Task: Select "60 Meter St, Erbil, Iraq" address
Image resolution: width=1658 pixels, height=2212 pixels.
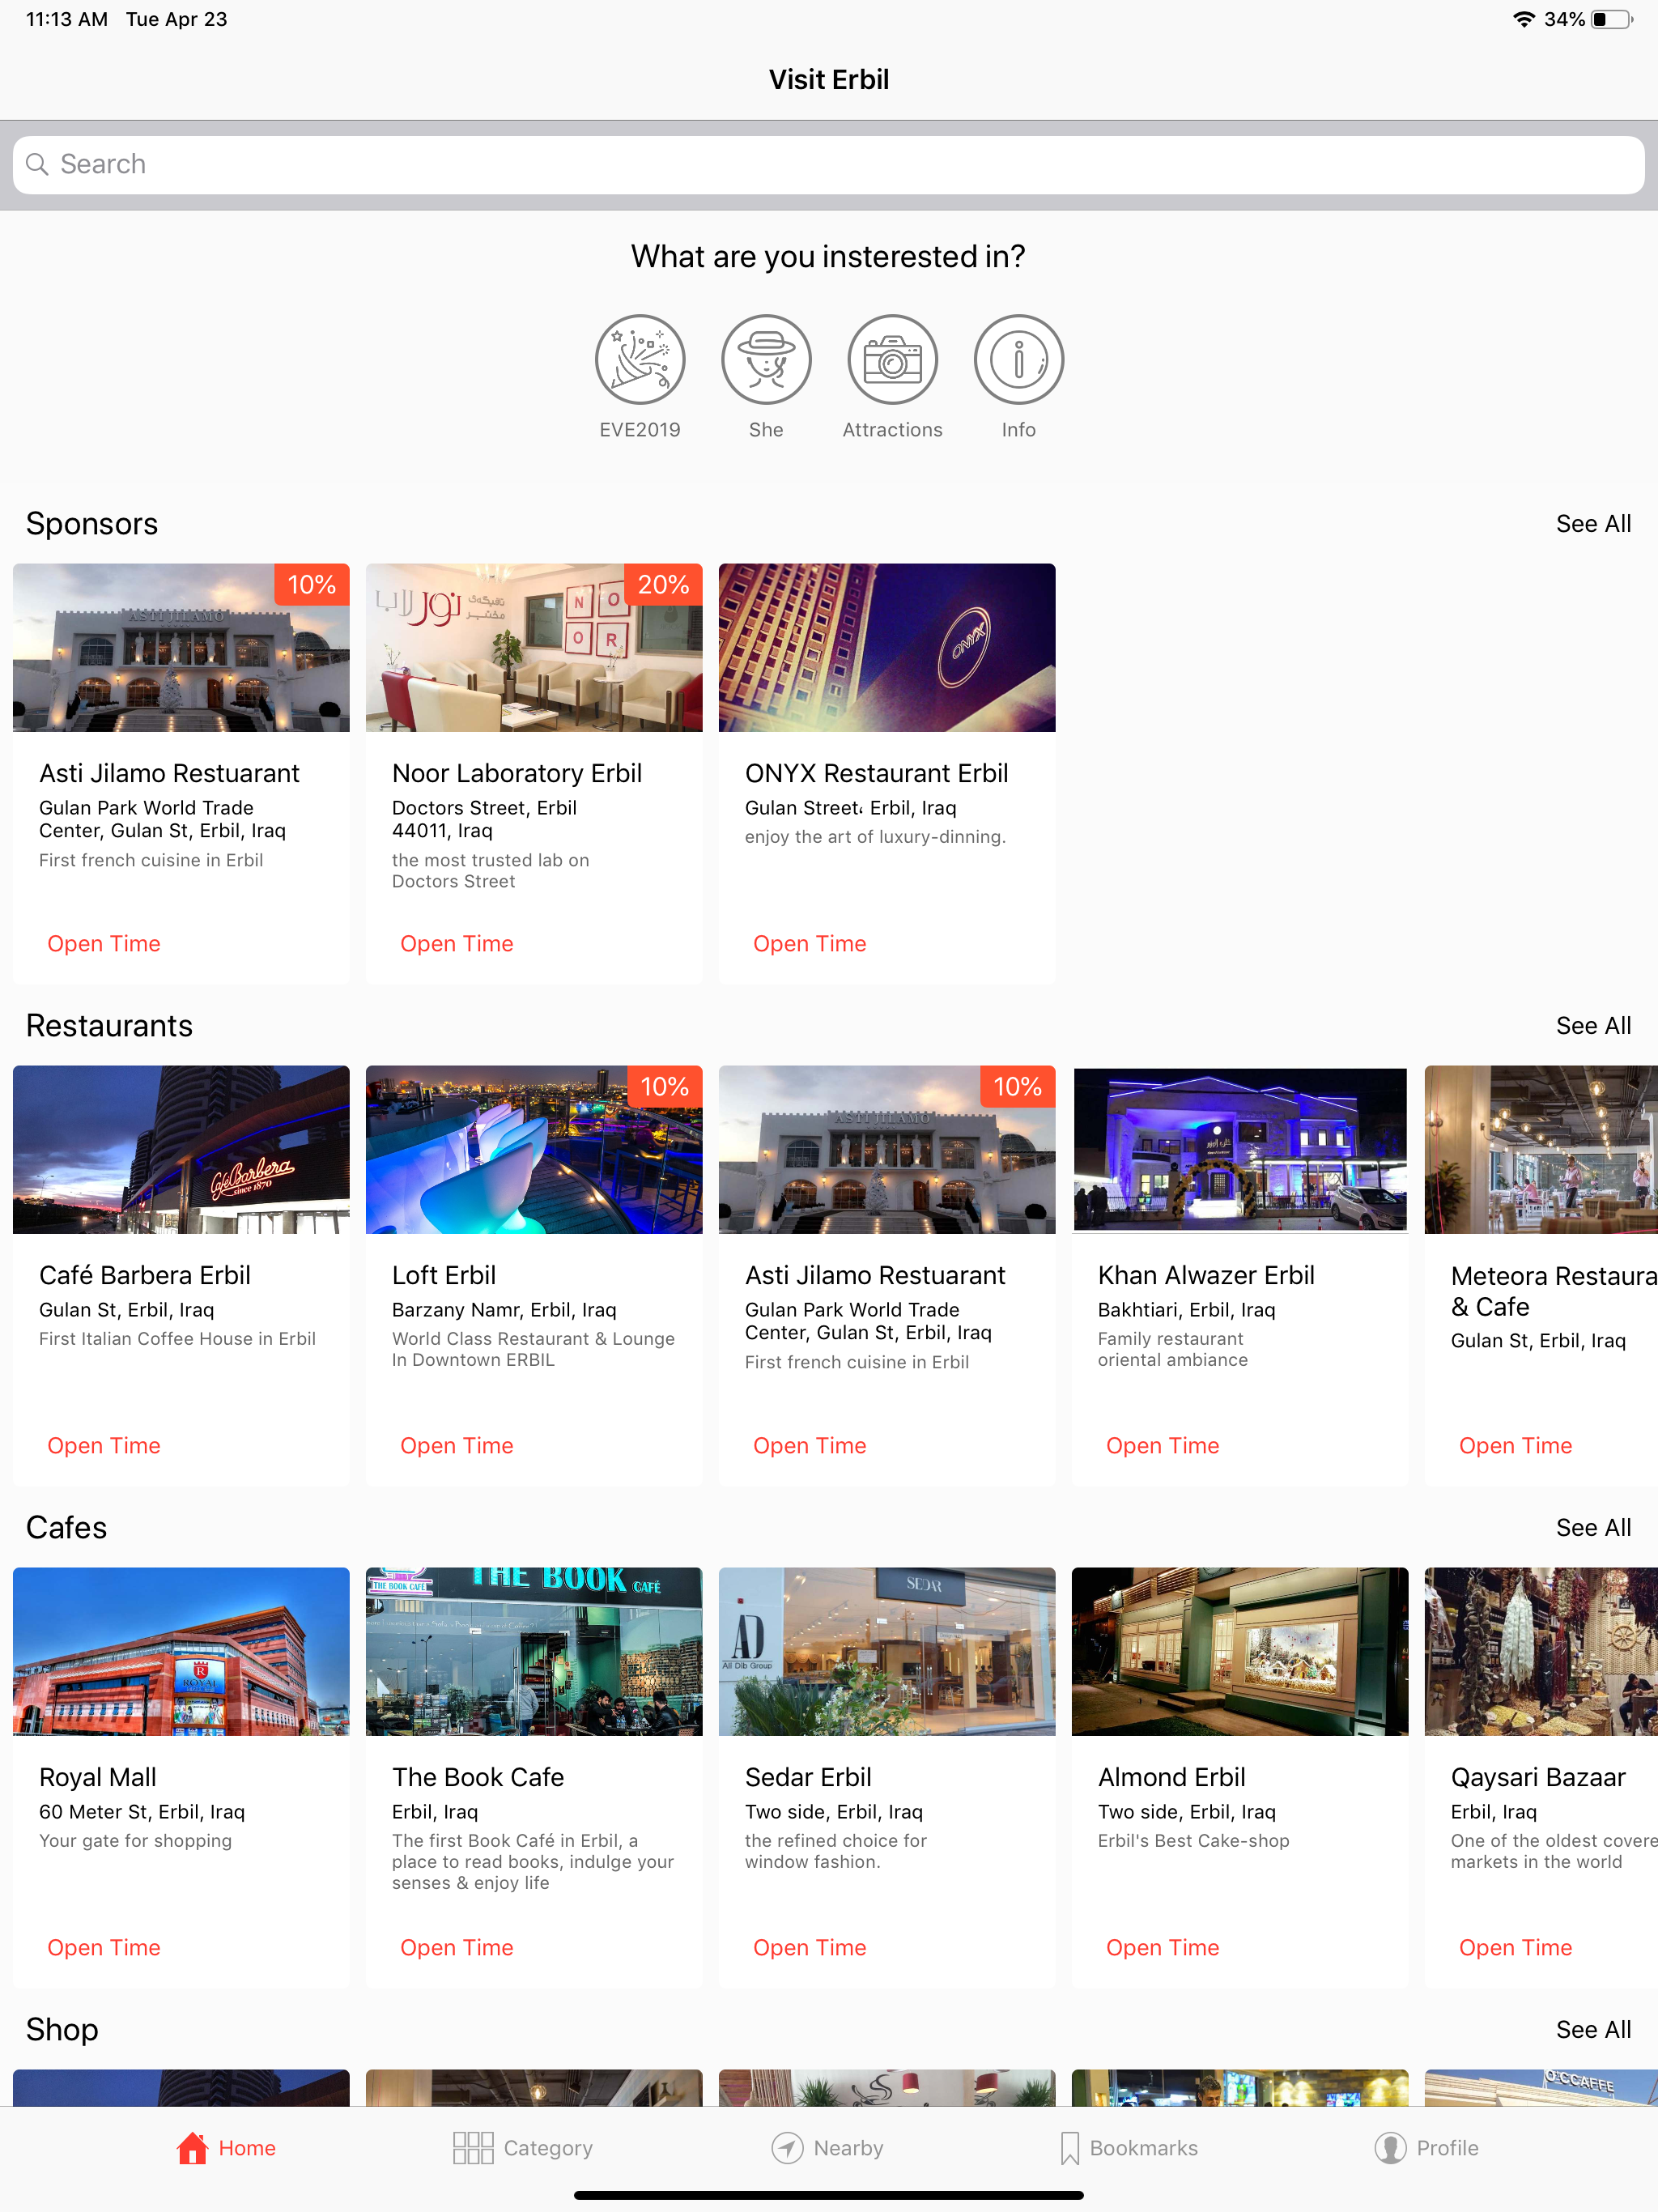Action: point(142,1812)
